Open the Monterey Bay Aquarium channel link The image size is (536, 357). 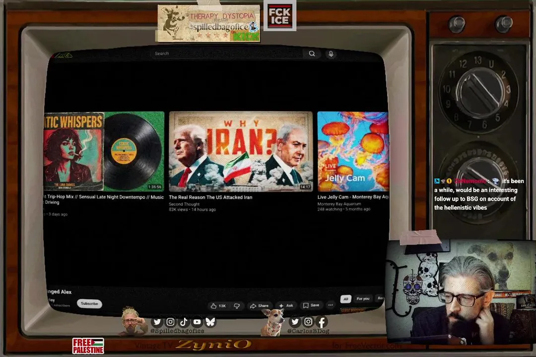(339, 204)
